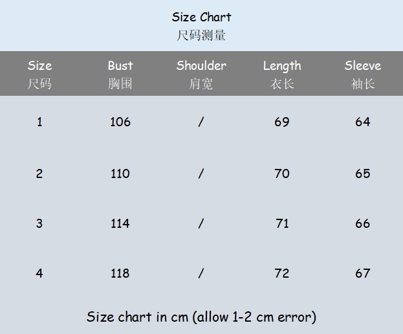Image resolution: width=403 pixels, height=334 pixels.
Task: Click the size chart cm error note
Action: [x=201, y=317]
